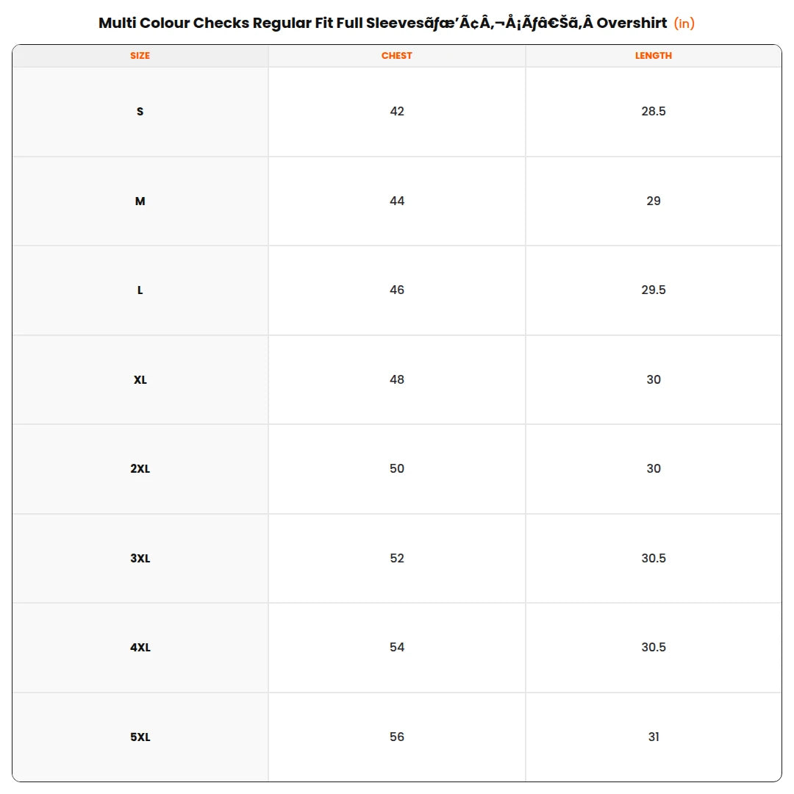
Task: Select the L size row label
Action: (140, 290)
